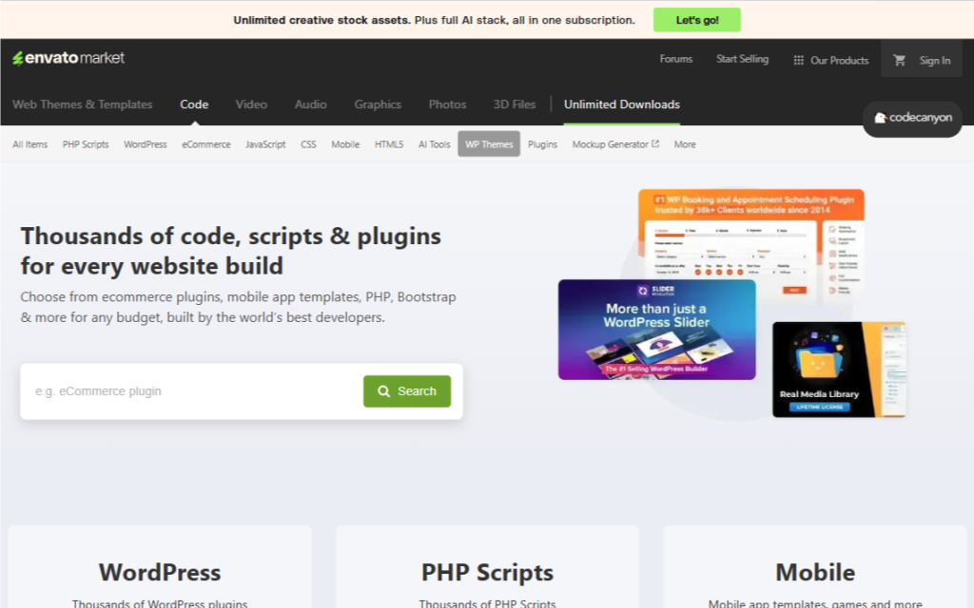Click the Mobile card heading

[x=815, y=572]
